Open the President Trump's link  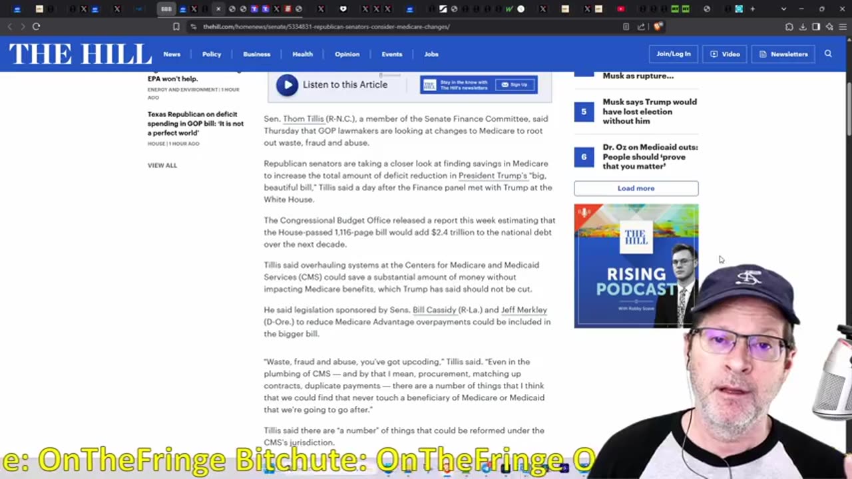(x=493, y=176)
